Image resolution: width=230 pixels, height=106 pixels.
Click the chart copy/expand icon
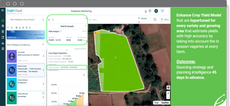(84, 75)
